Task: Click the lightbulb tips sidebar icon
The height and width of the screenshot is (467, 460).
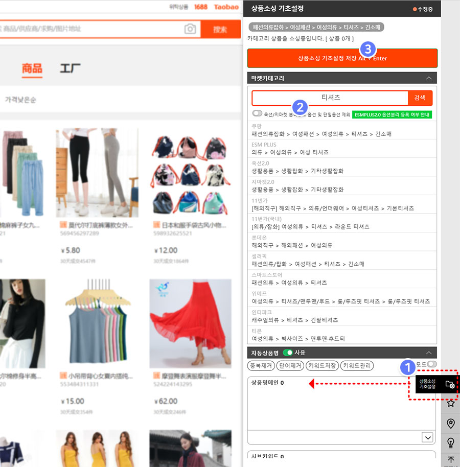Action: [x=450, y=442]
